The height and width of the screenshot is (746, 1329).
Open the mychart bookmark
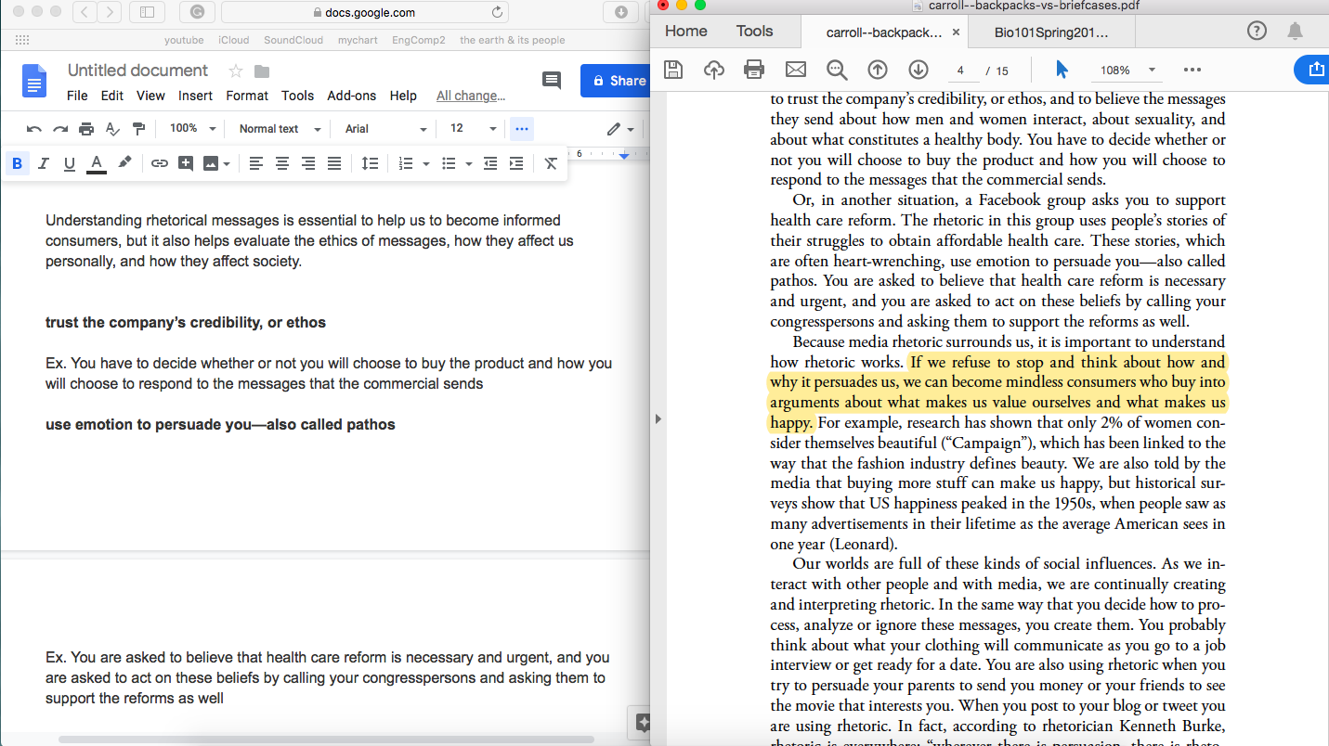[358, 40]
